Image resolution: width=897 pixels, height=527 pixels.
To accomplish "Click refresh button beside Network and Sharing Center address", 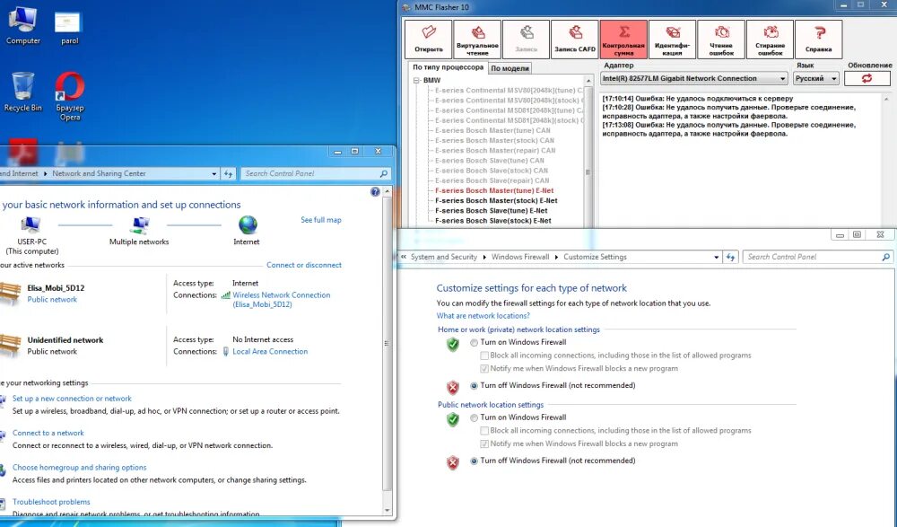I will (228, 173).
